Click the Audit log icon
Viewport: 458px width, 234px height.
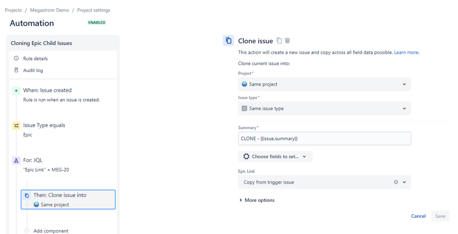(17, 70)
